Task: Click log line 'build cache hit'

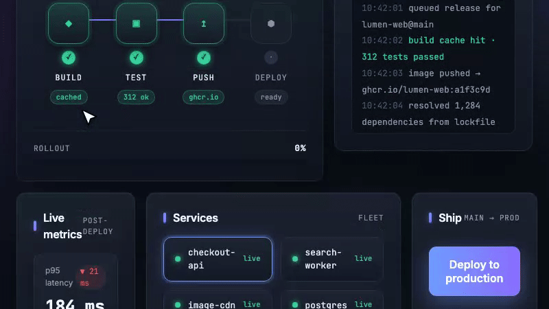Action: tap(447, 41)
